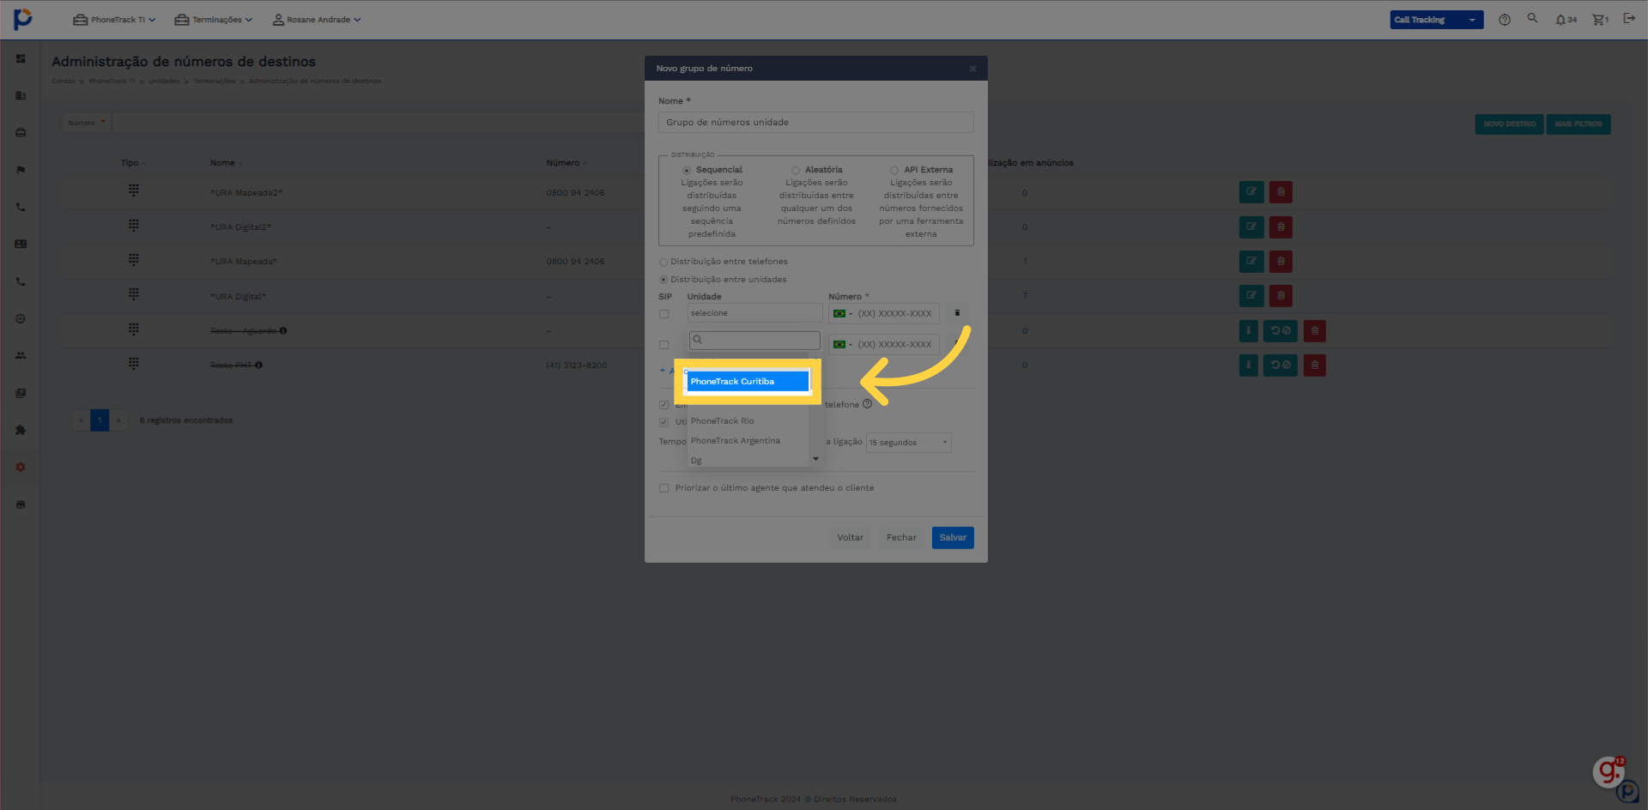Edit the *URA Mapeada* row
This screenshot has width=1648, height=810.
pyautogui.click(x=1251, y=261)
